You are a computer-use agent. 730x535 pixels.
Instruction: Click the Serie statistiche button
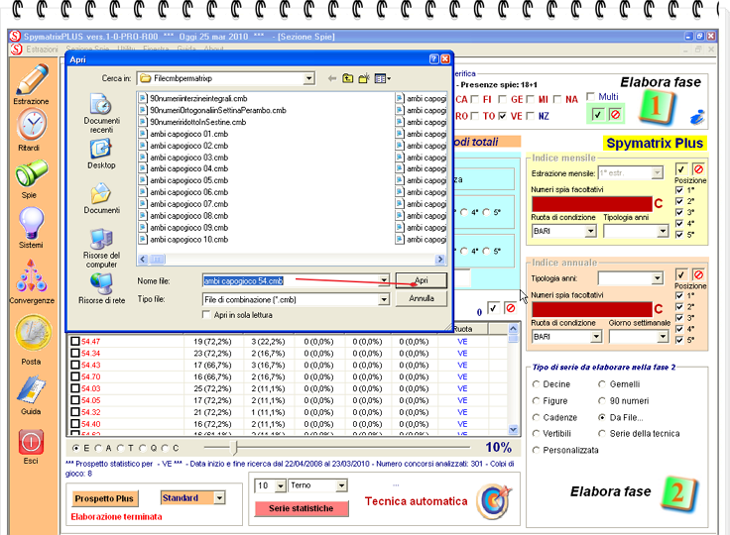[x=302, y=508]
